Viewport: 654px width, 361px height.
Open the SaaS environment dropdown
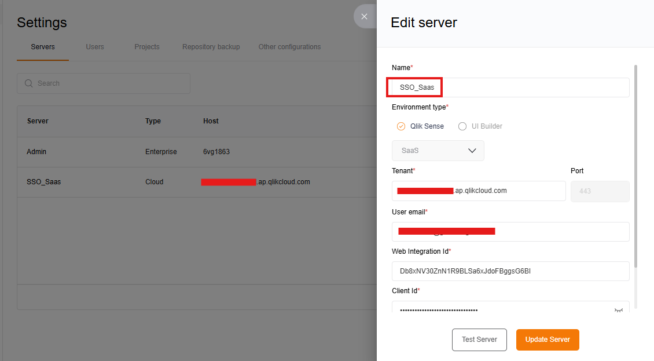click(x=438, y=150)
